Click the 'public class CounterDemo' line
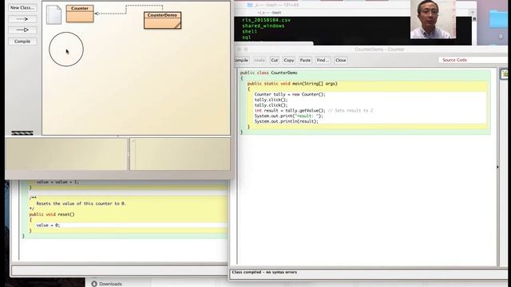 pos(269,73)
